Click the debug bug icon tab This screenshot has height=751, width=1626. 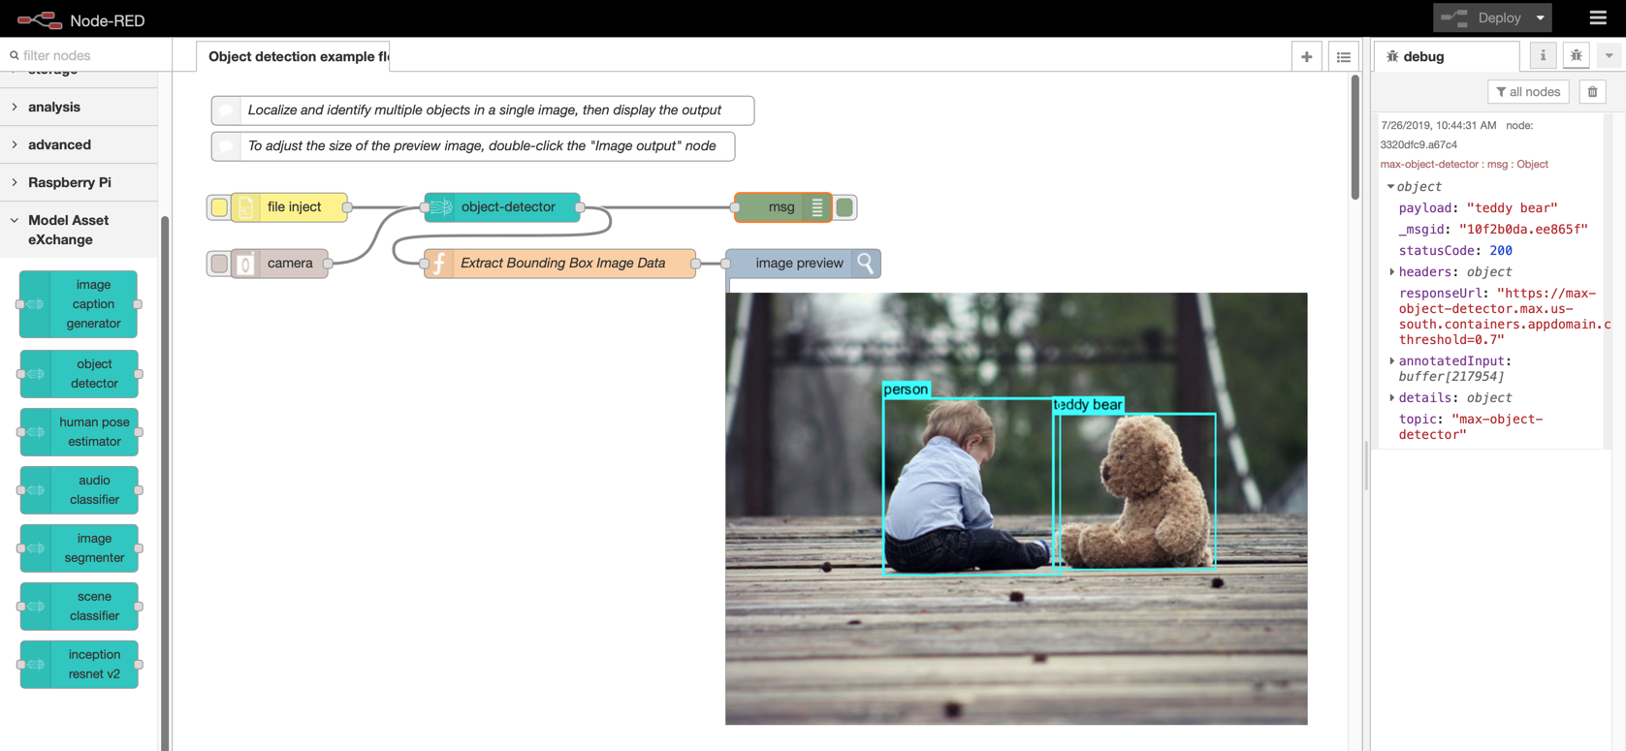(1576, 56)
